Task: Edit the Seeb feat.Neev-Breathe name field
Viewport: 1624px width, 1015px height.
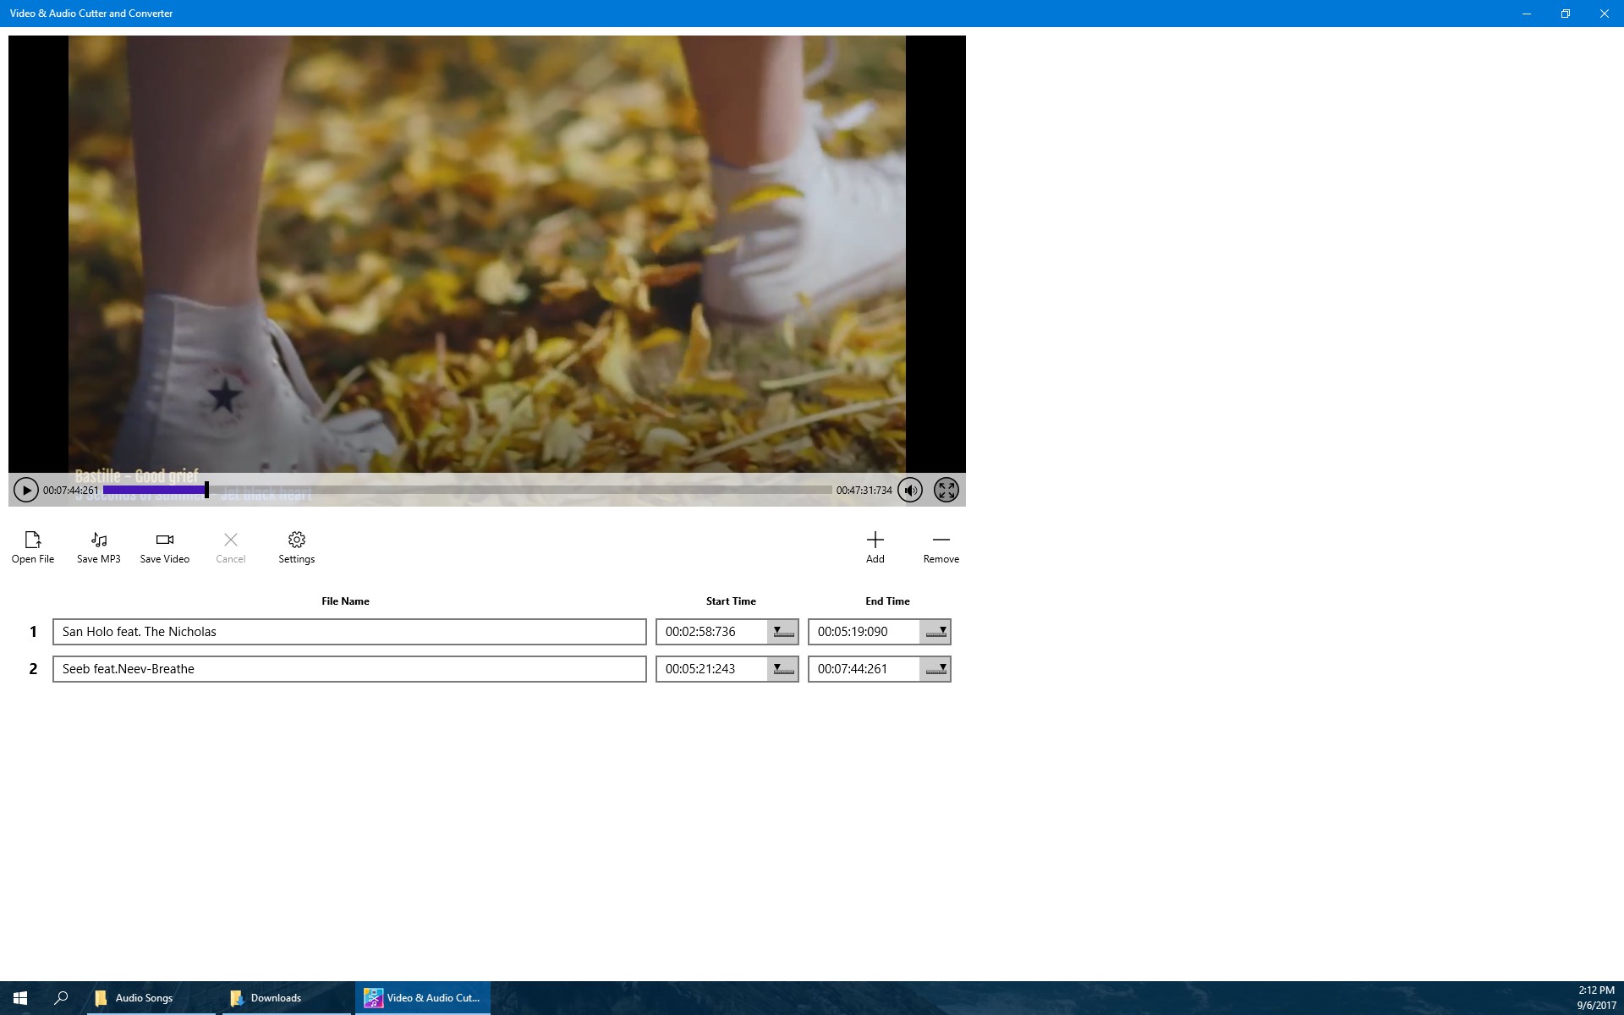Action: click(348, 669)
